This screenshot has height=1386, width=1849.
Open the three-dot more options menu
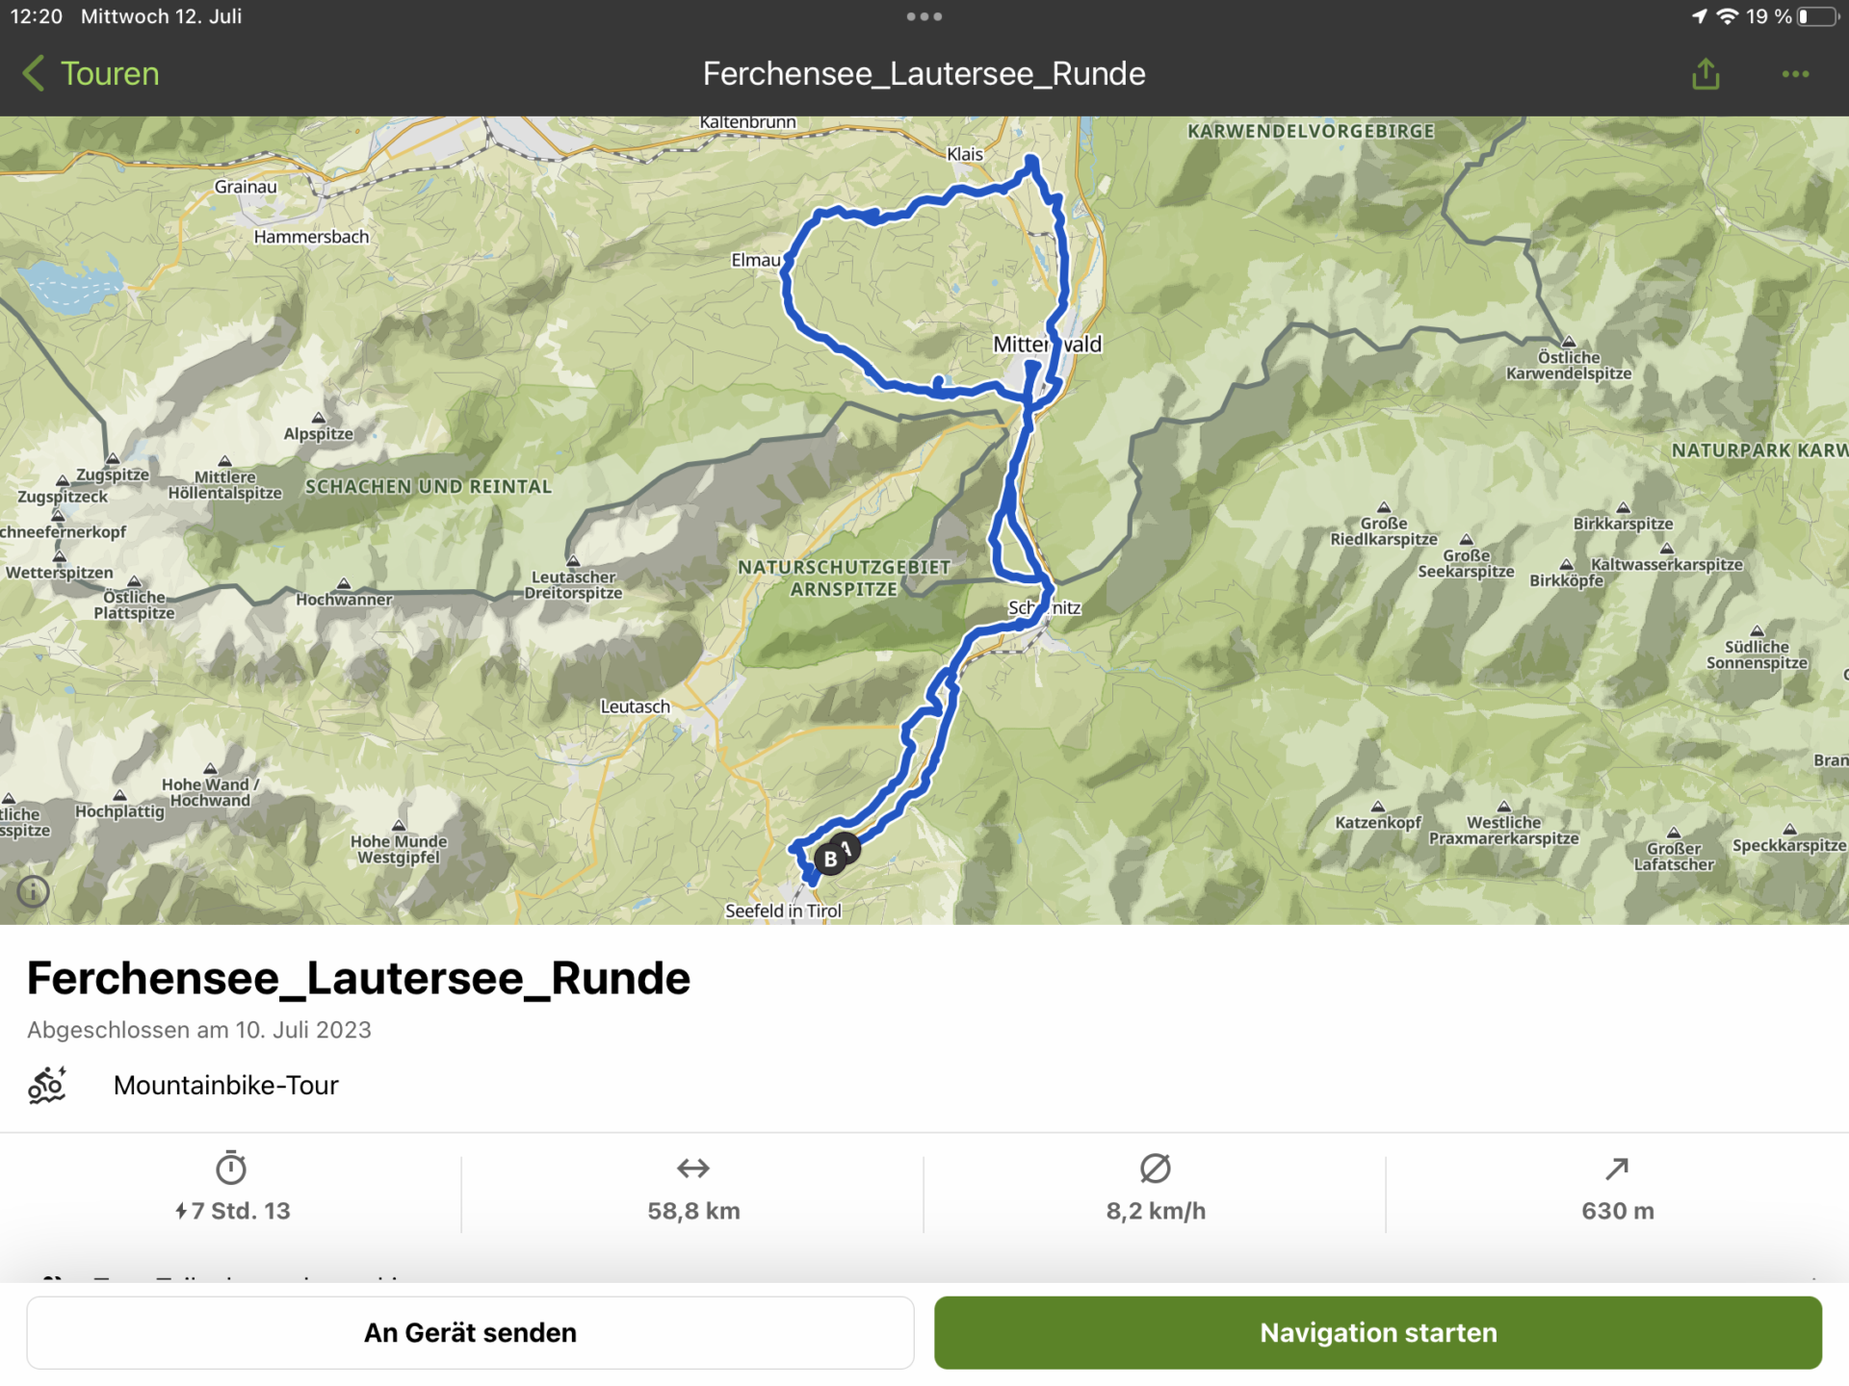[x=1795, y=74]
